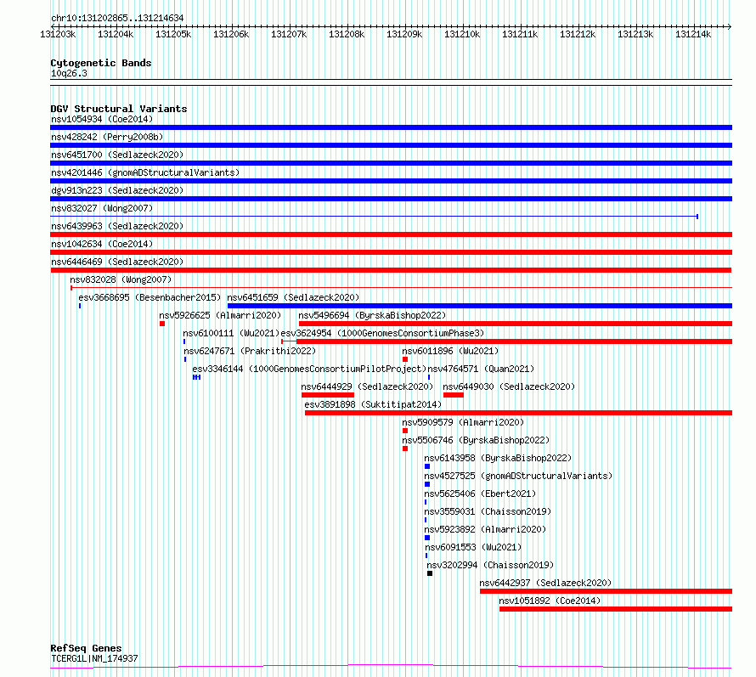The height and width of the screenshot is (677, 756).
Task: Click red bar of nsv6442937 (Sedlazeck2020)
Action: point(606,591)
